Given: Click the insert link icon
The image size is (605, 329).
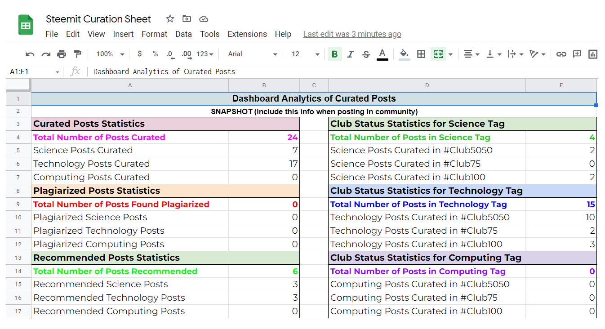Looking at the screenshot, I should coord(561,54).
